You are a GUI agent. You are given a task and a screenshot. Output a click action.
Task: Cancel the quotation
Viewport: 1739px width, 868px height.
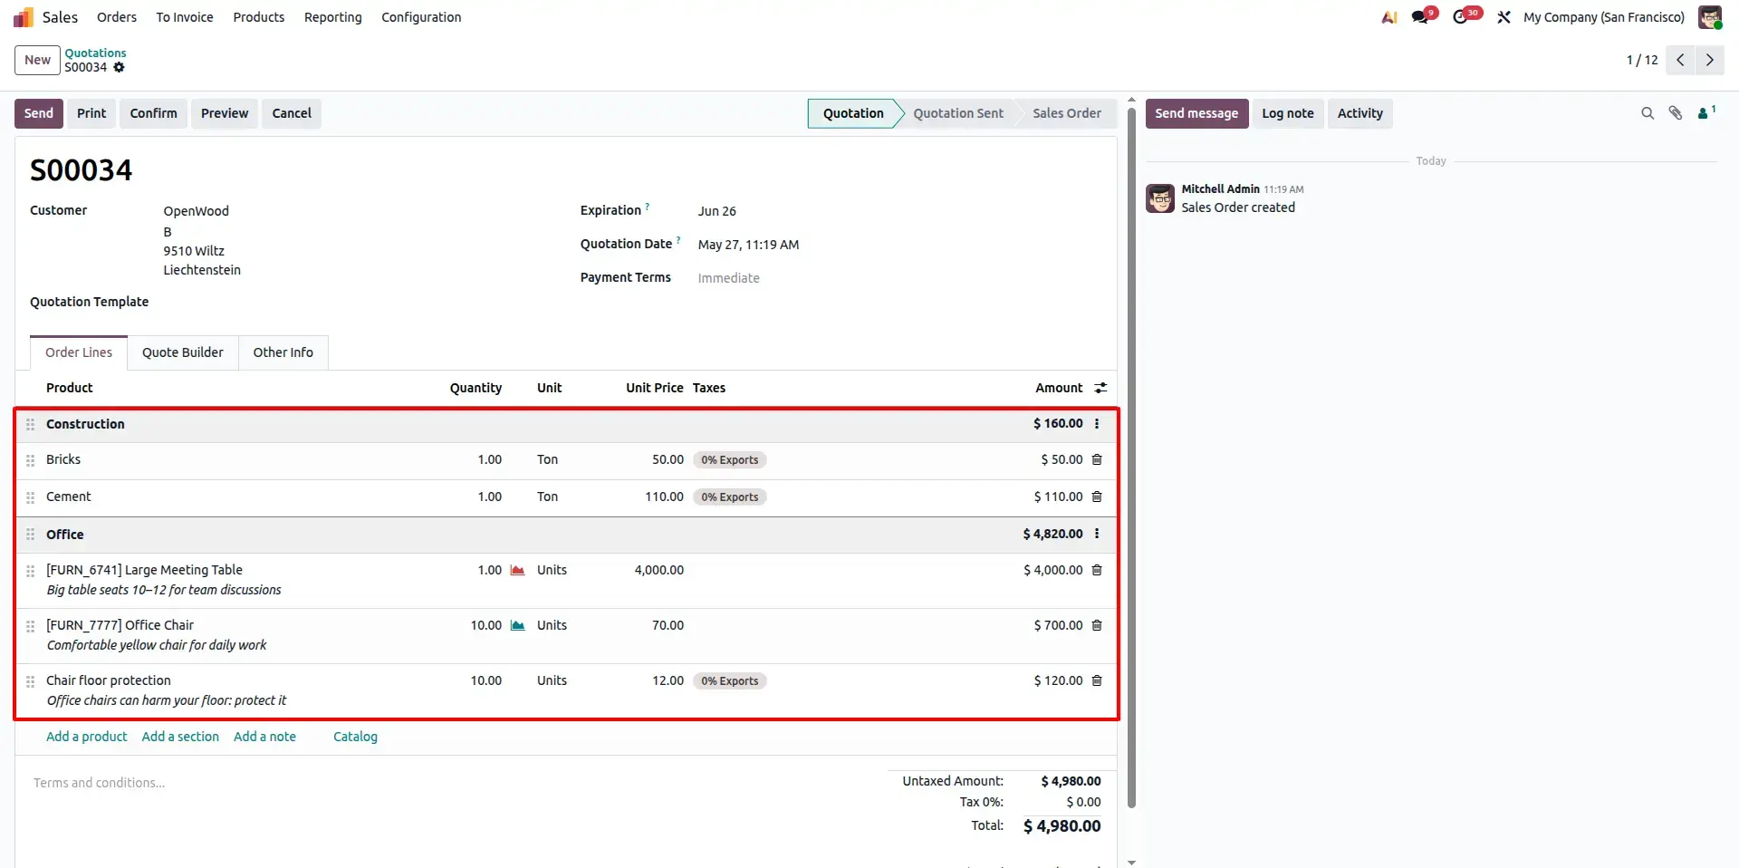pyautogui.click(x=292, y=113)
